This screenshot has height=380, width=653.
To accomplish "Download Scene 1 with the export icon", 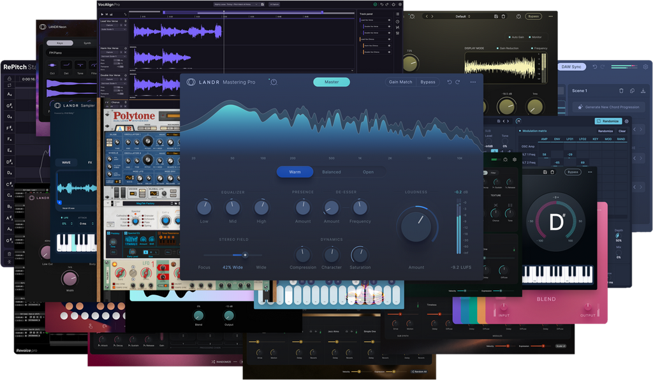I will click(x=643, y=91).
